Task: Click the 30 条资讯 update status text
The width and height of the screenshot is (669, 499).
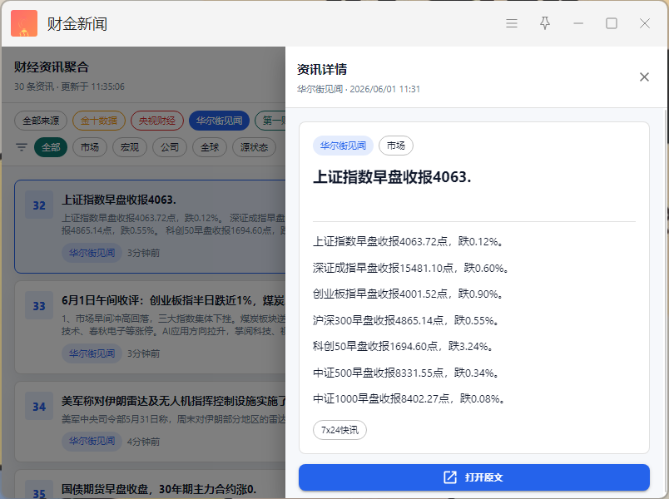Action: pos(69,86)
